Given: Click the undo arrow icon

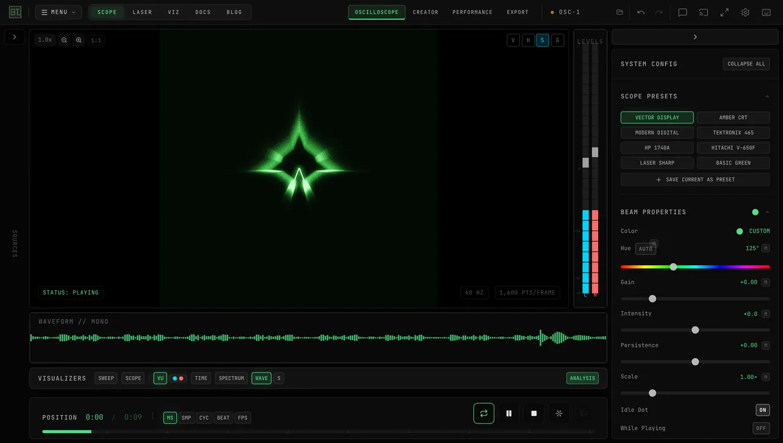Looking at the screenshot, I should [x=640, y=12].
